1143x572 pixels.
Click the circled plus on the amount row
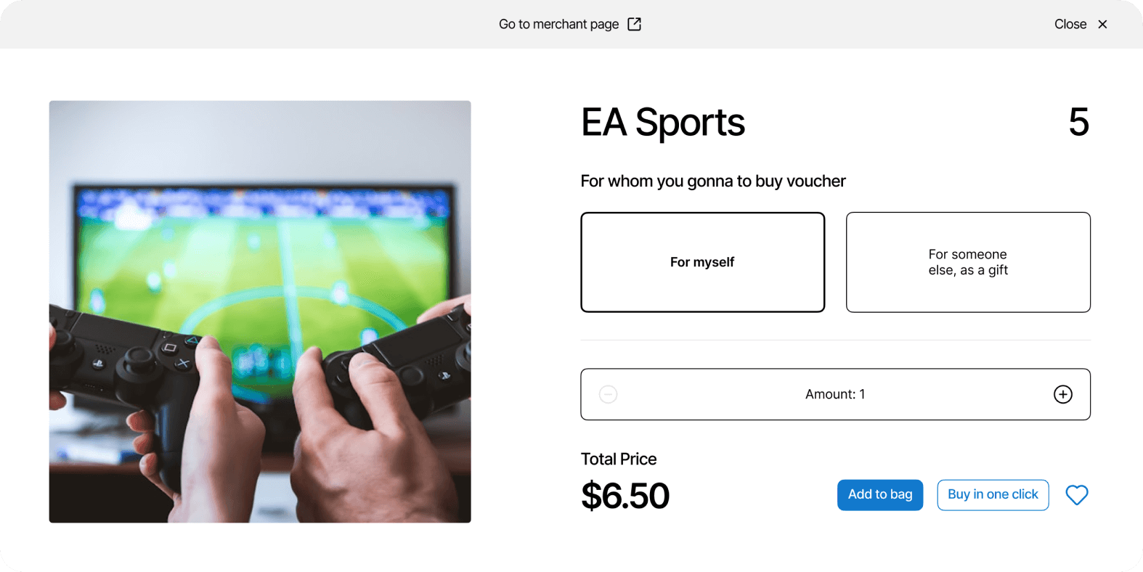[x=1062, y=394]
